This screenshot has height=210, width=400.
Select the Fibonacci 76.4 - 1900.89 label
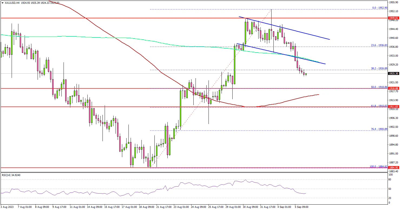379,129
